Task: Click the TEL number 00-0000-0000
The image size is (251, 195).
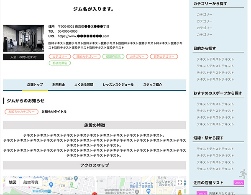Action: coord(67,31)
